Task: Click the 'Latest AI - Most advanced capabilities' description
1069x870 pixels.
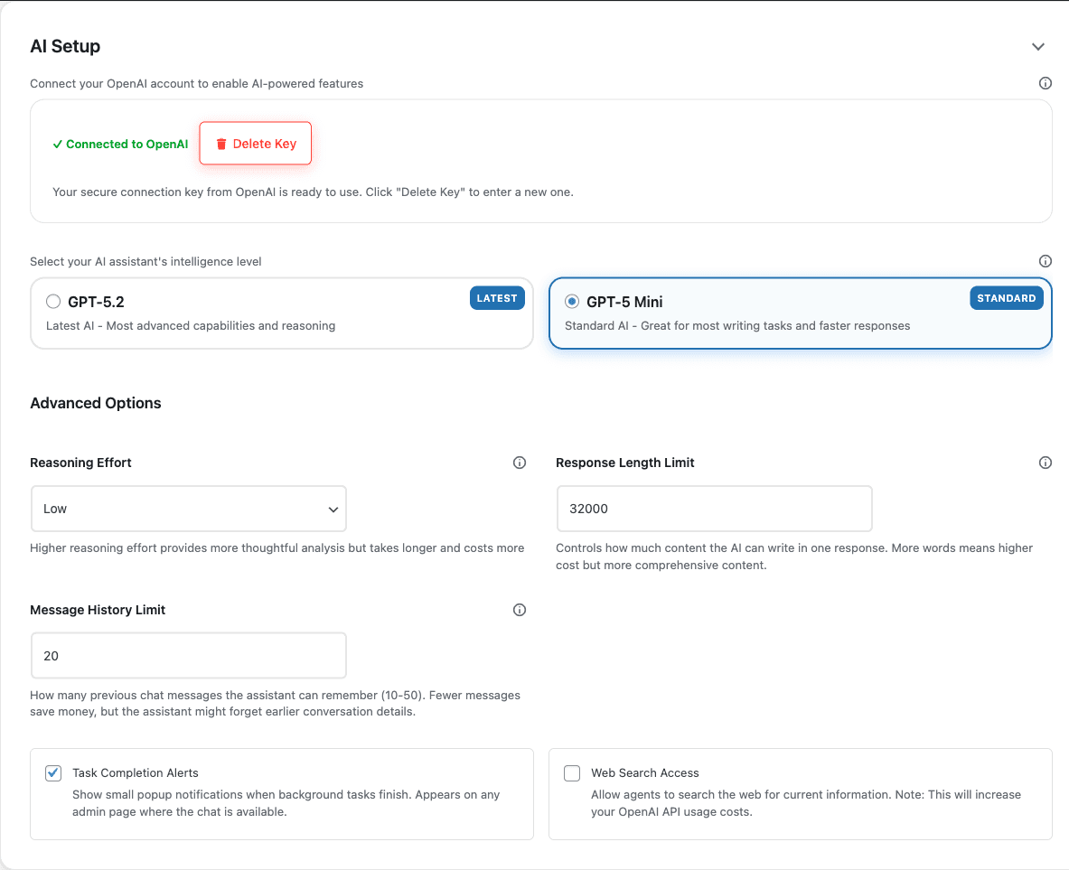Action: [x=191, y=326]
